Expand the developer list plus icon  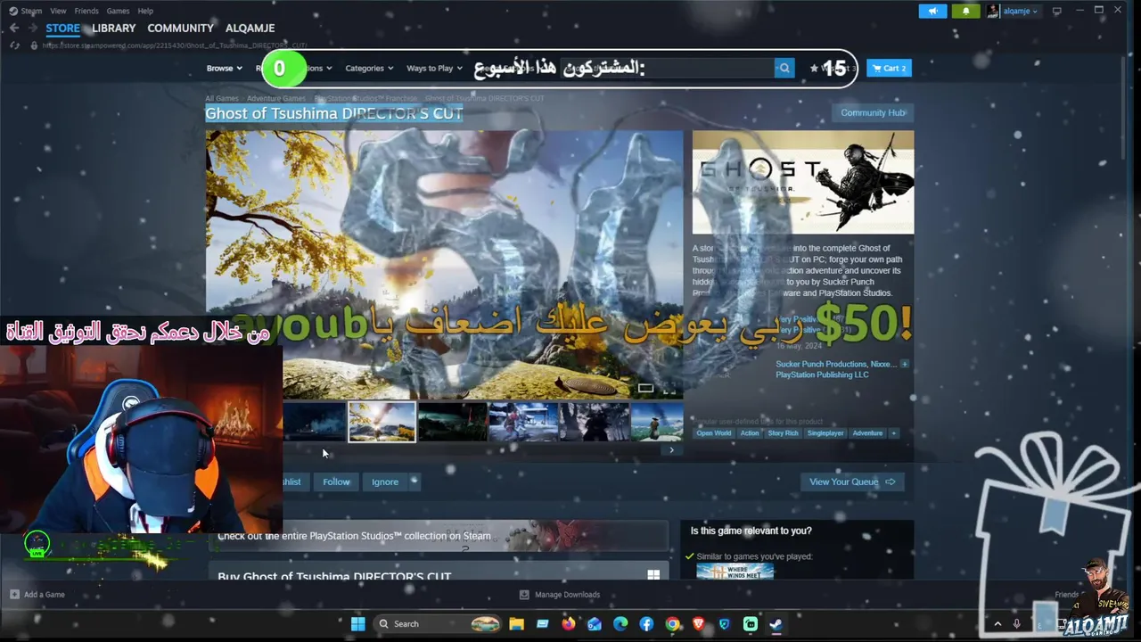click(x=904, y=364)
